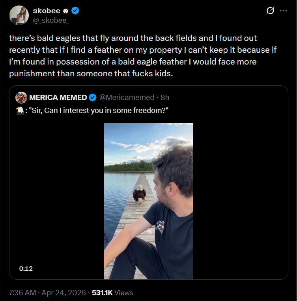Open the 7:36 AM Apr 24, 2026 timestamp
This screenshot has height=301, width=297.
(47, 292)
